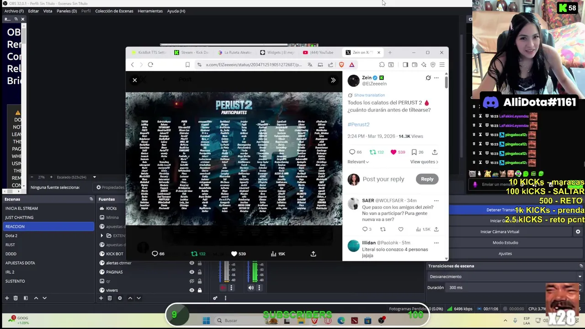Switch to La Ruleta Aleatoria tab
Screen dimensions: 585x329
tap(235, 53)
